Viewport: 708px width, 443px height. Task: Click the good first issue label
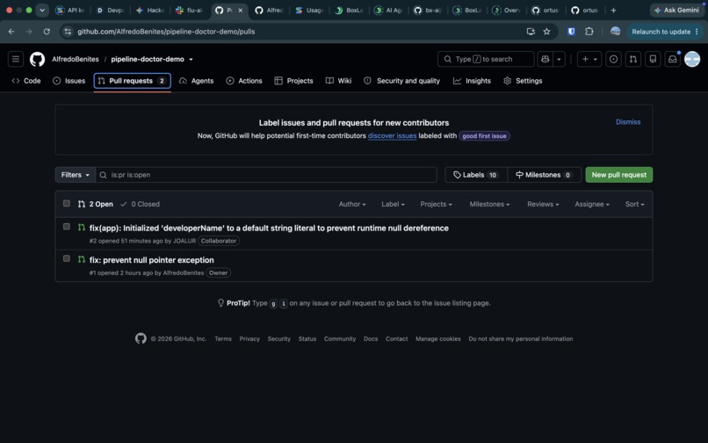click(484, 136)
